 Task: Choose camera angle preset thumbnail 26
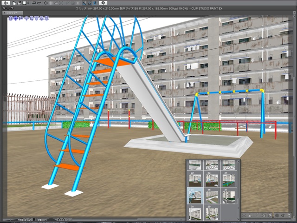pos(212,196)
